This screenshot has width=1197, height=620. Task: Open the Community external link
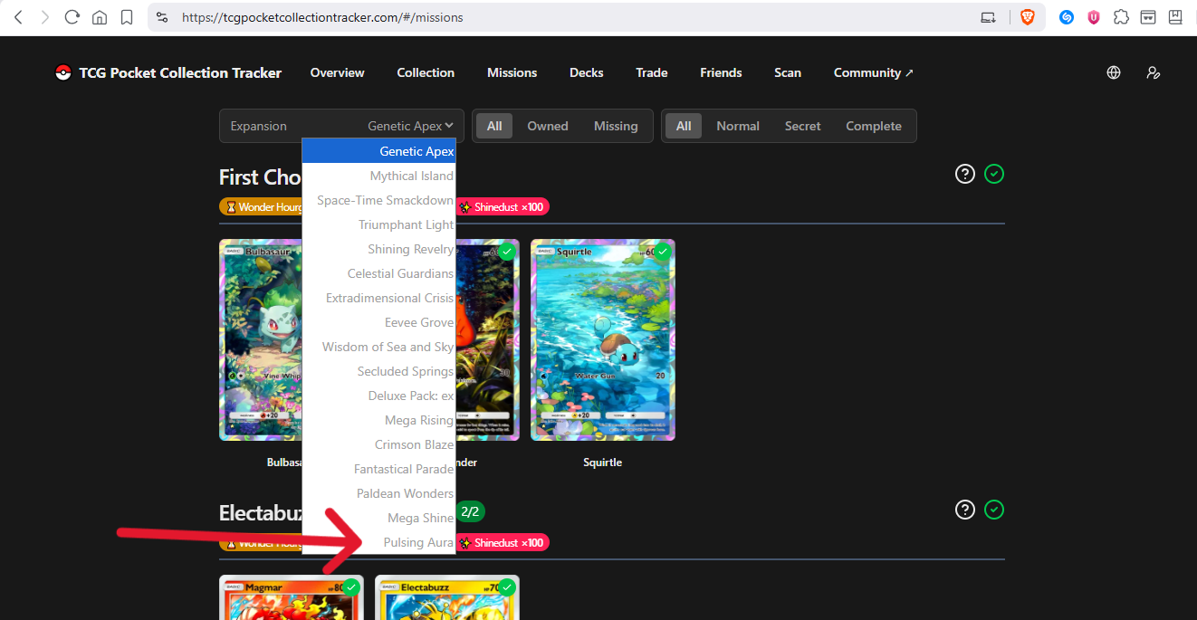click(874, 72)
